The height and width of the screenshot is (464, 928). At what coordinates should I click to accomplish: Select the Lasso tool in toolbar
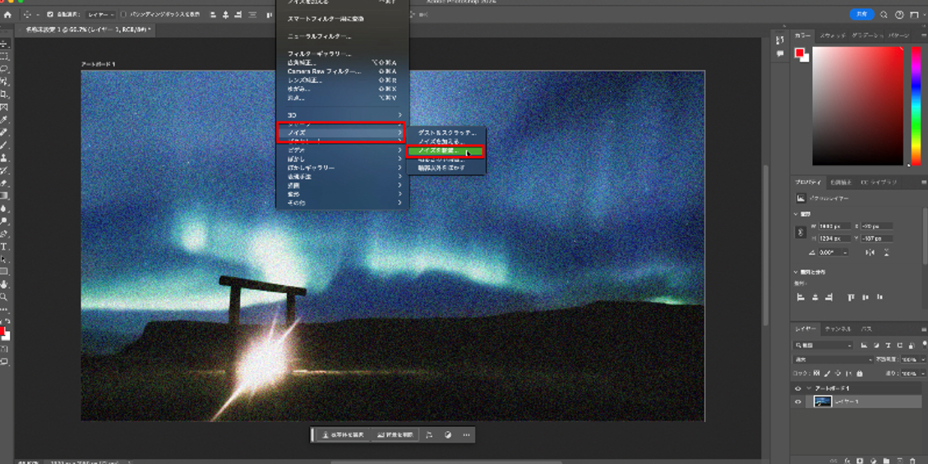[5, 69]
